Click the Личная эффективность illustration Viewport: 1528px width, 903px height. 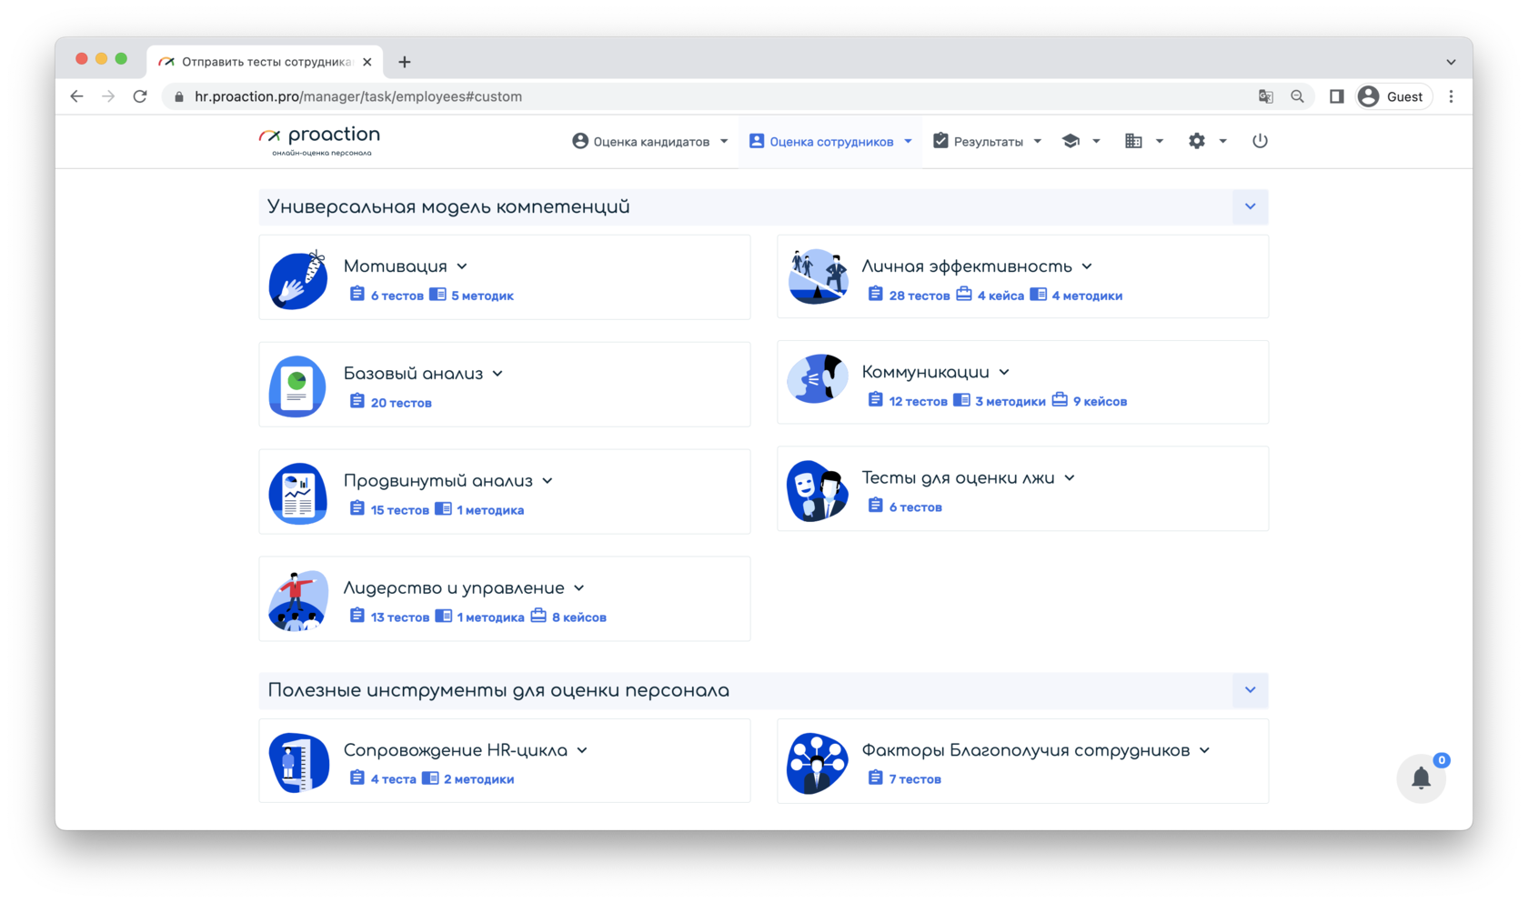(818, 276)
